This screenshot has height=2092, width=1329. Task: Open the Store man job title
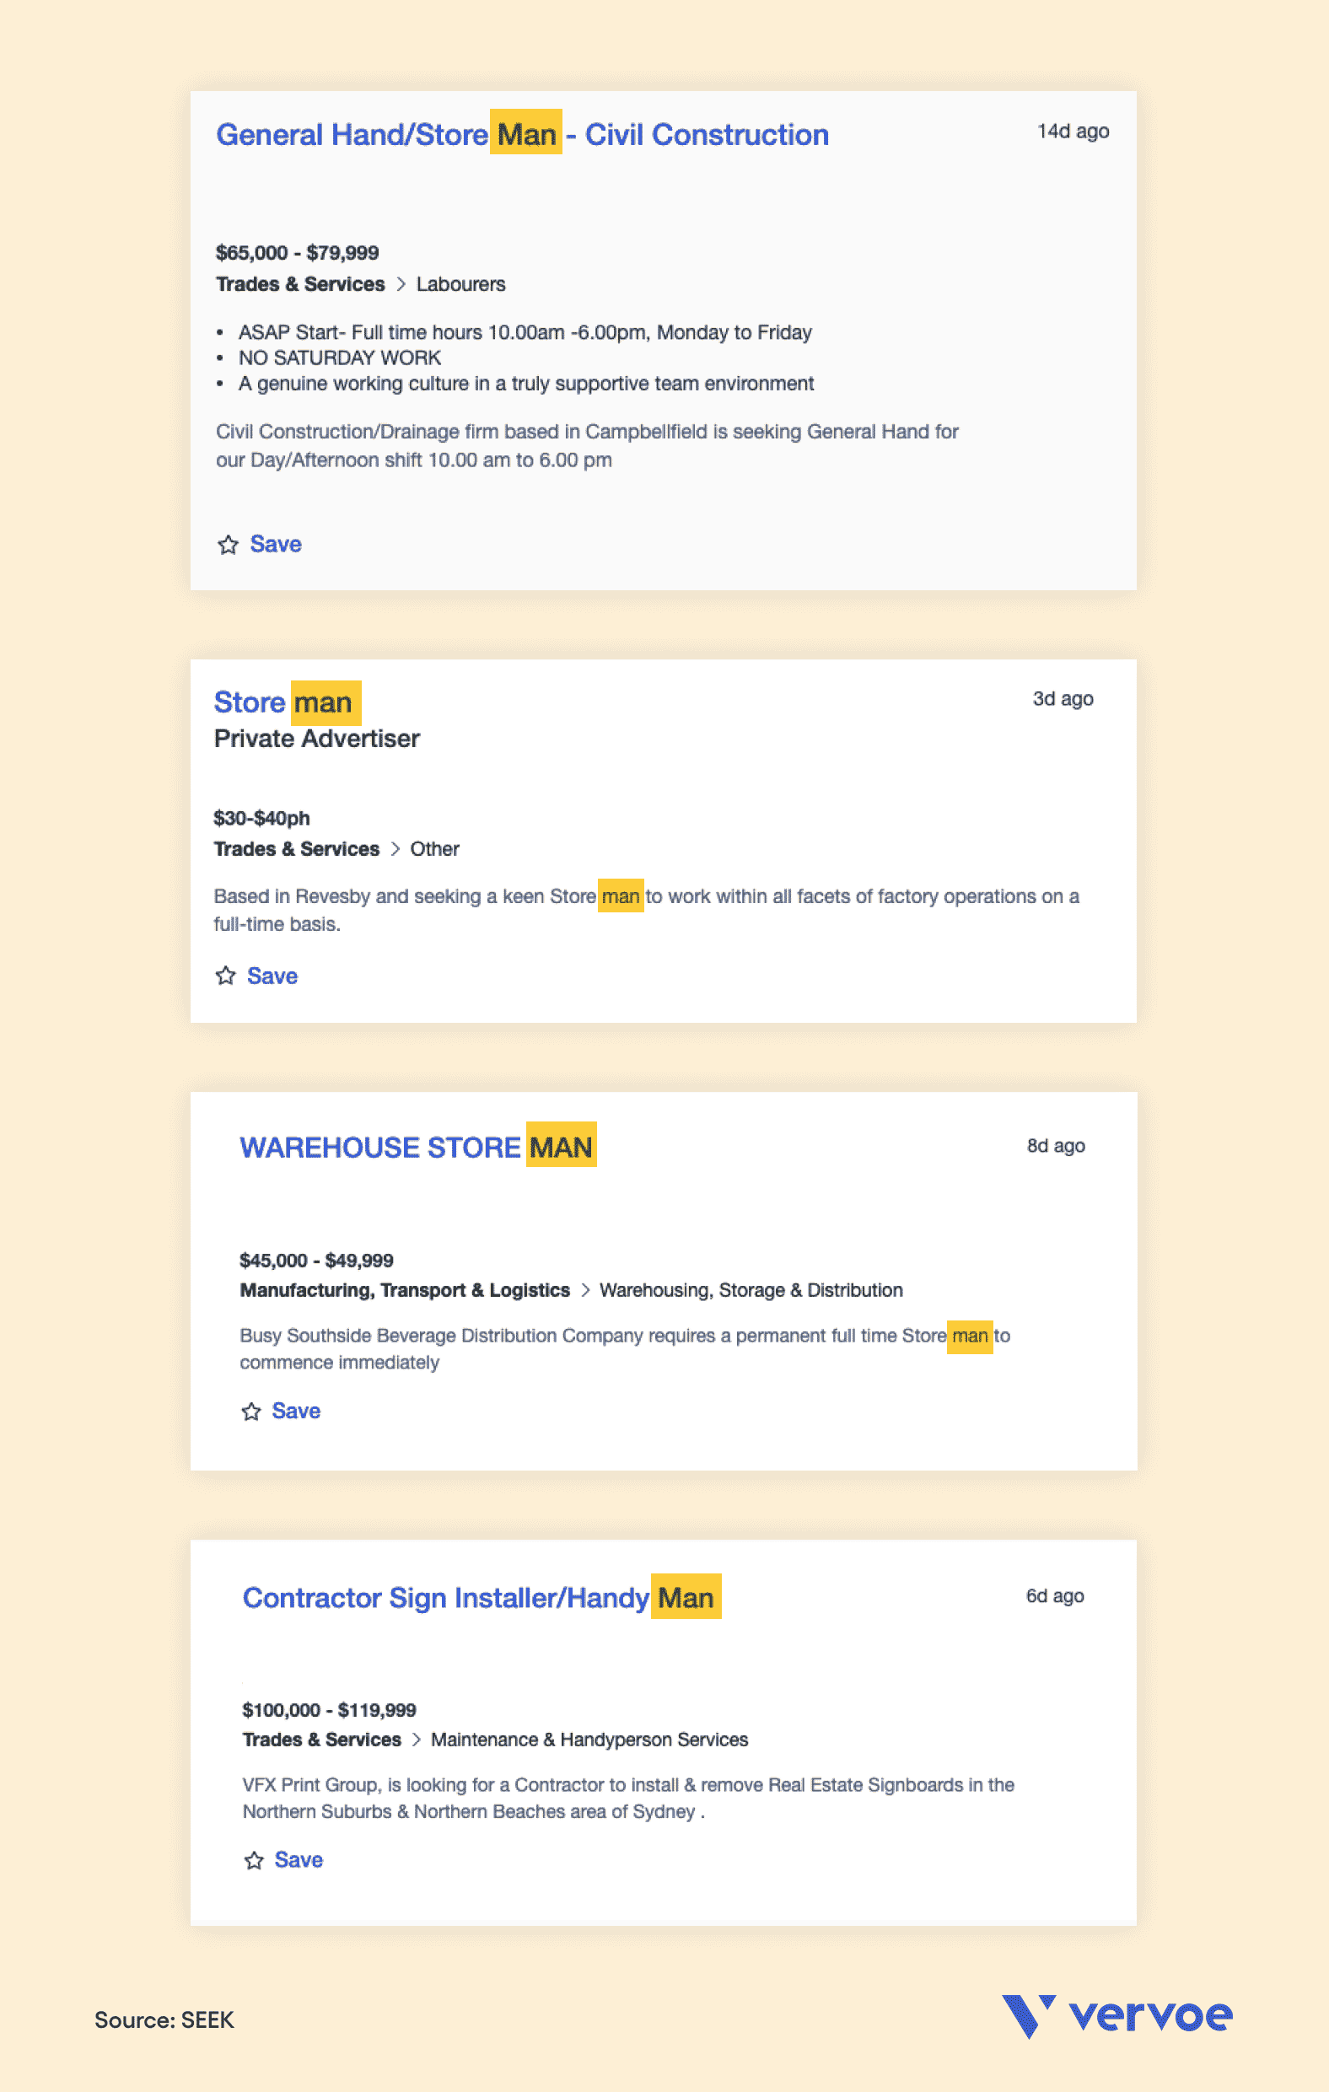point(284,702)
